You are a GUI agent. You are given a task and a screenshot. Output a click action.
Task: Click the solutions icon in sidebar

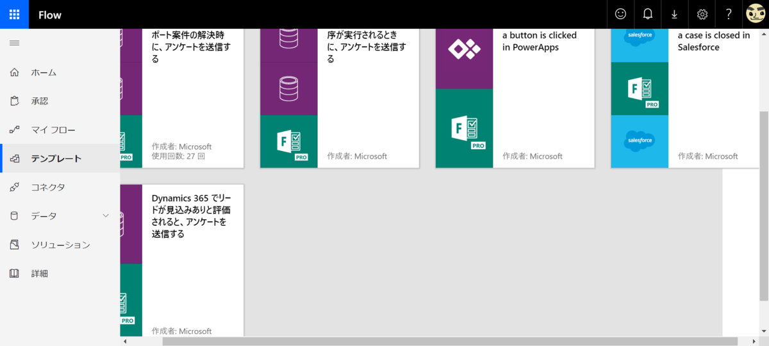pyautogui.click(x=15, y=245)
